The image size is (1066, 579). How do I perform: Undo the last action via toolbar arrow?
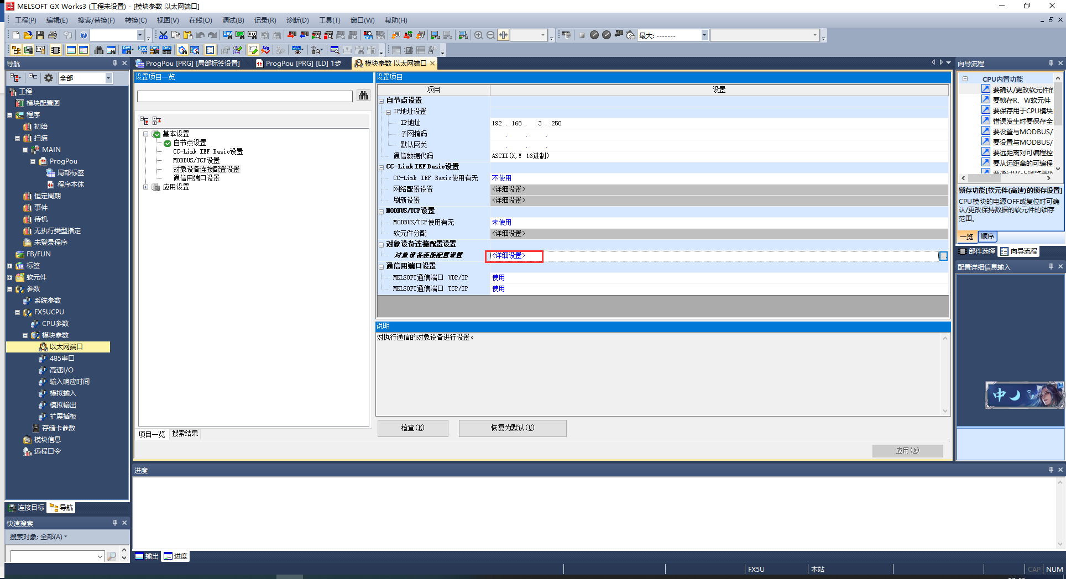[200, 35]
